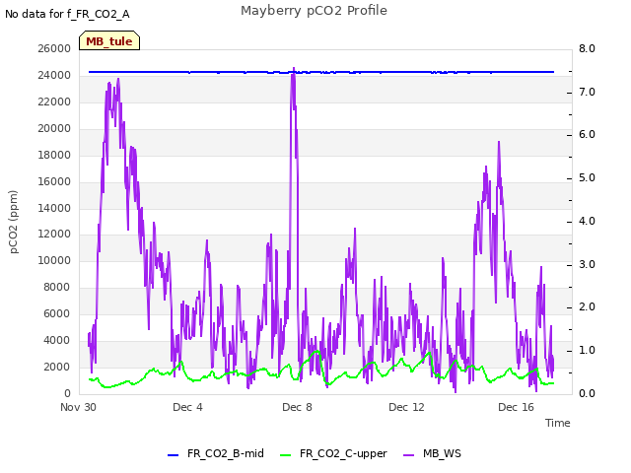Click the 14000 left axis value

click(54, 208)
